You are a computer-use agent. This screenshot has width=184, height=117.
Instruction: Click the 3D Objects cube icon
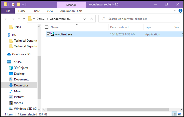(11, 68)
